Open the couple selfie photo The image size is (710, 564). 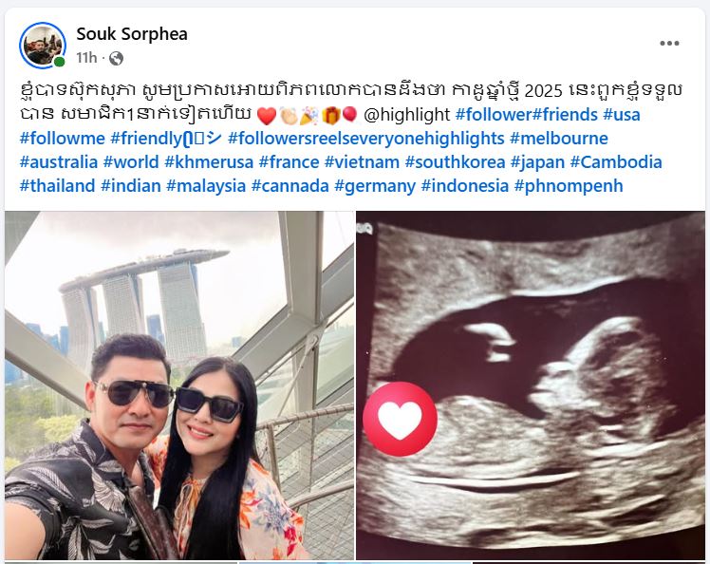click(179, 385)
